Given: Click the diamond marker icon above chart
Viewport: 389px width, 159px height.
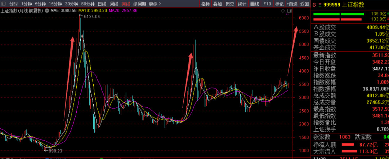Looking at the screenshot, I should 283,11.
